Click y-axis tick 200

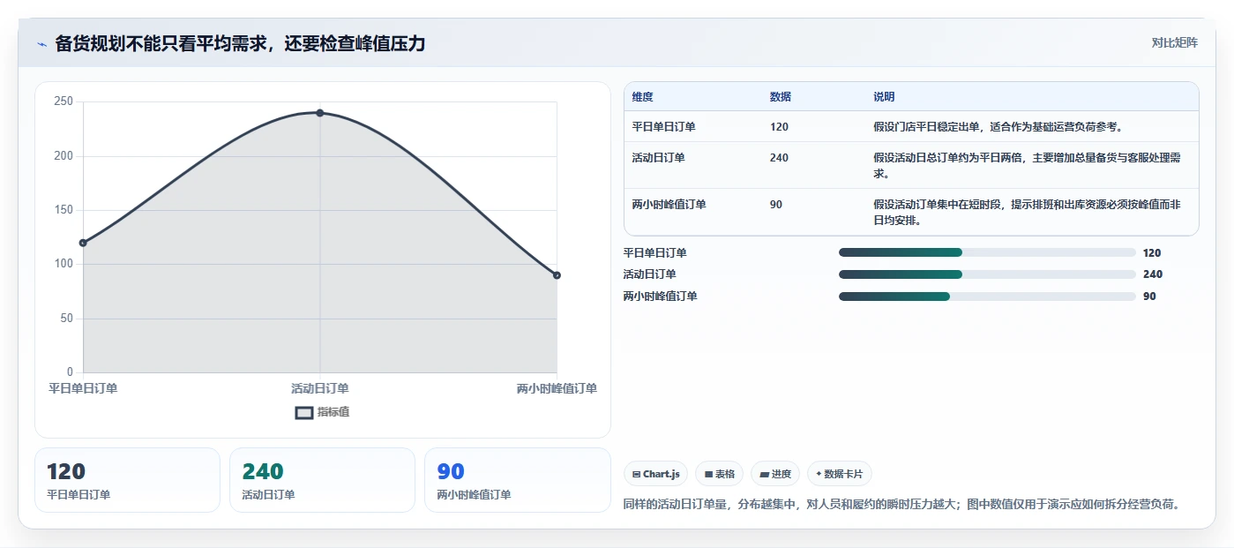(x=64, y=156)
